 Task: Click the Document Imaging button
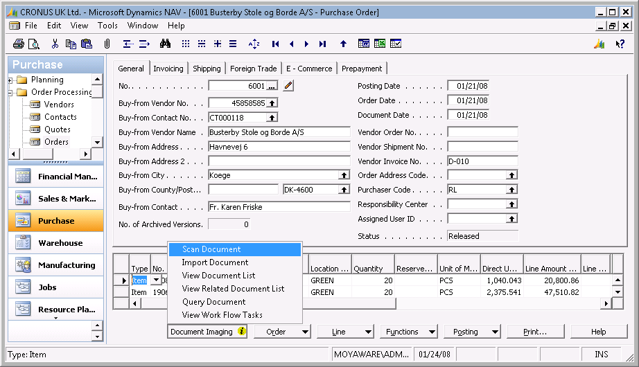(208, 332)
